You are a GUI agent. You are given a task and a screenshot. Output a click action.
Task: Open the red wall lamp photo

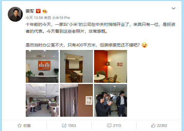111,66
